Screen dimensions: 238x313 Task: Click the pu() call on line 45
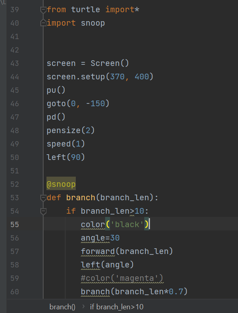[56, 90]
